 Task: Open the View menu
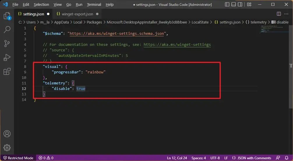tap(58, 4)
